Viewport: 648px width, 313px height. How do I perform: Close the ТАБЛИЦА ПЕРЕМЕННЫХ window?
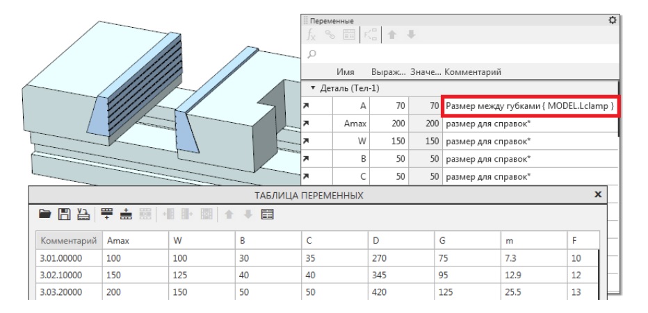596,196
